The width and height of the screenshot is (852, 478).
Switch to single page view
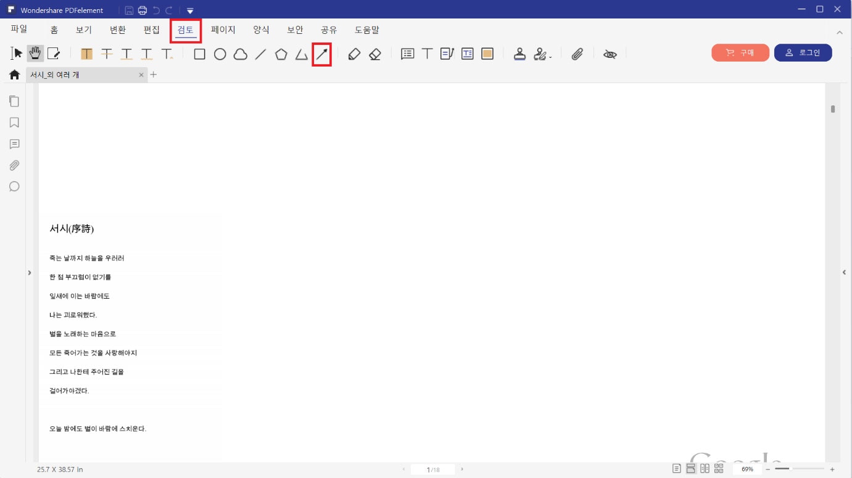677,469
